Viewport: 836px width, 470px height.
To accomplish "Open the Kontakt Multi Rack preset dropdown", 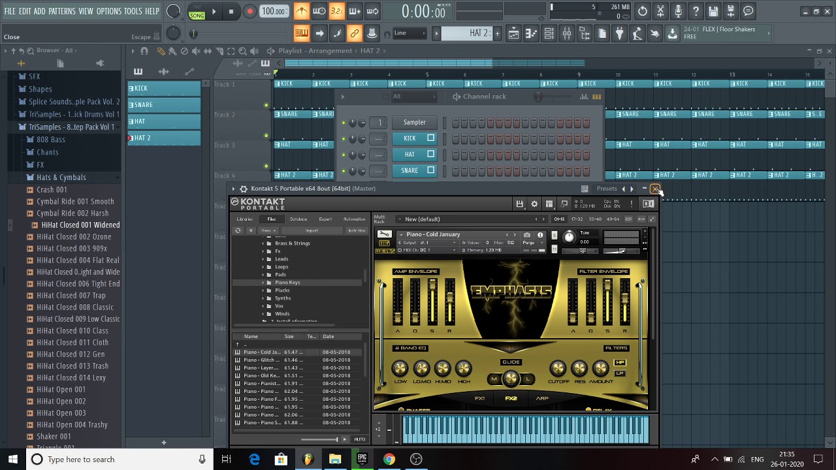I will [x=470, y=219].
